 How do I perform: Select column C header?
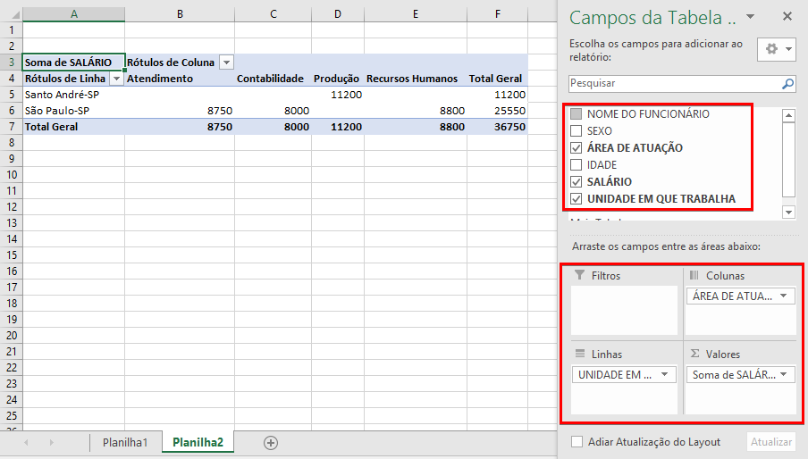coord(274,14)
